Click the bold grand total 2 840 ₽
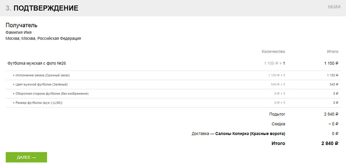The image size is (346, 165). (x=329, y=144)
